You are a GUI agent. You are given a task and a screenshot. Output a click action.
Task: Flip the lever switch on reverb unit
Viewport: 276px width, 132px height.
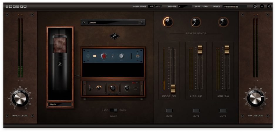tap(90, 88)
